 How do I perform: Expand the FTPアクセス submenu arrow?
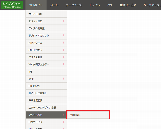coord(64,42)
